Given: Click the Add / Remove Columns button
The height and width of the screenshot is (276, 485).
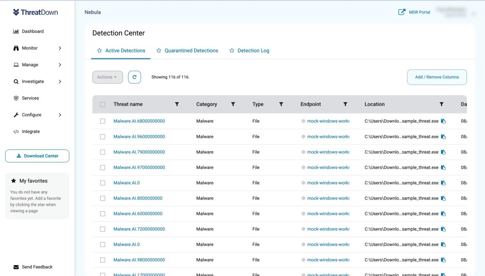Looking at the screenshot, I should (437, 77).
